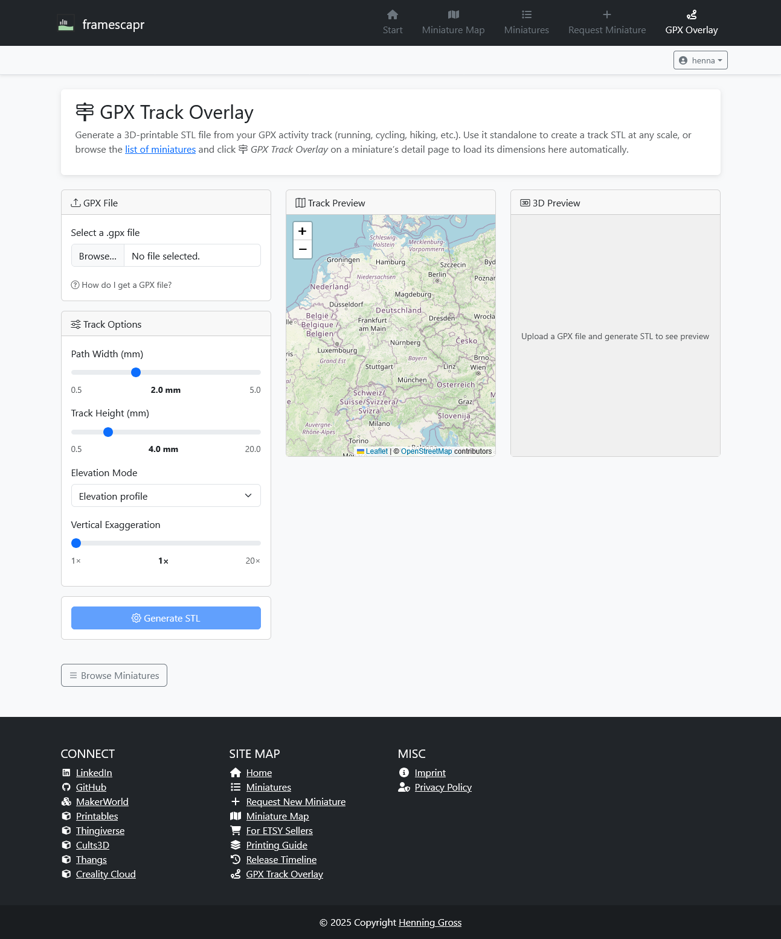Click the Request Miniature plus icon

[x=607, y=14]
